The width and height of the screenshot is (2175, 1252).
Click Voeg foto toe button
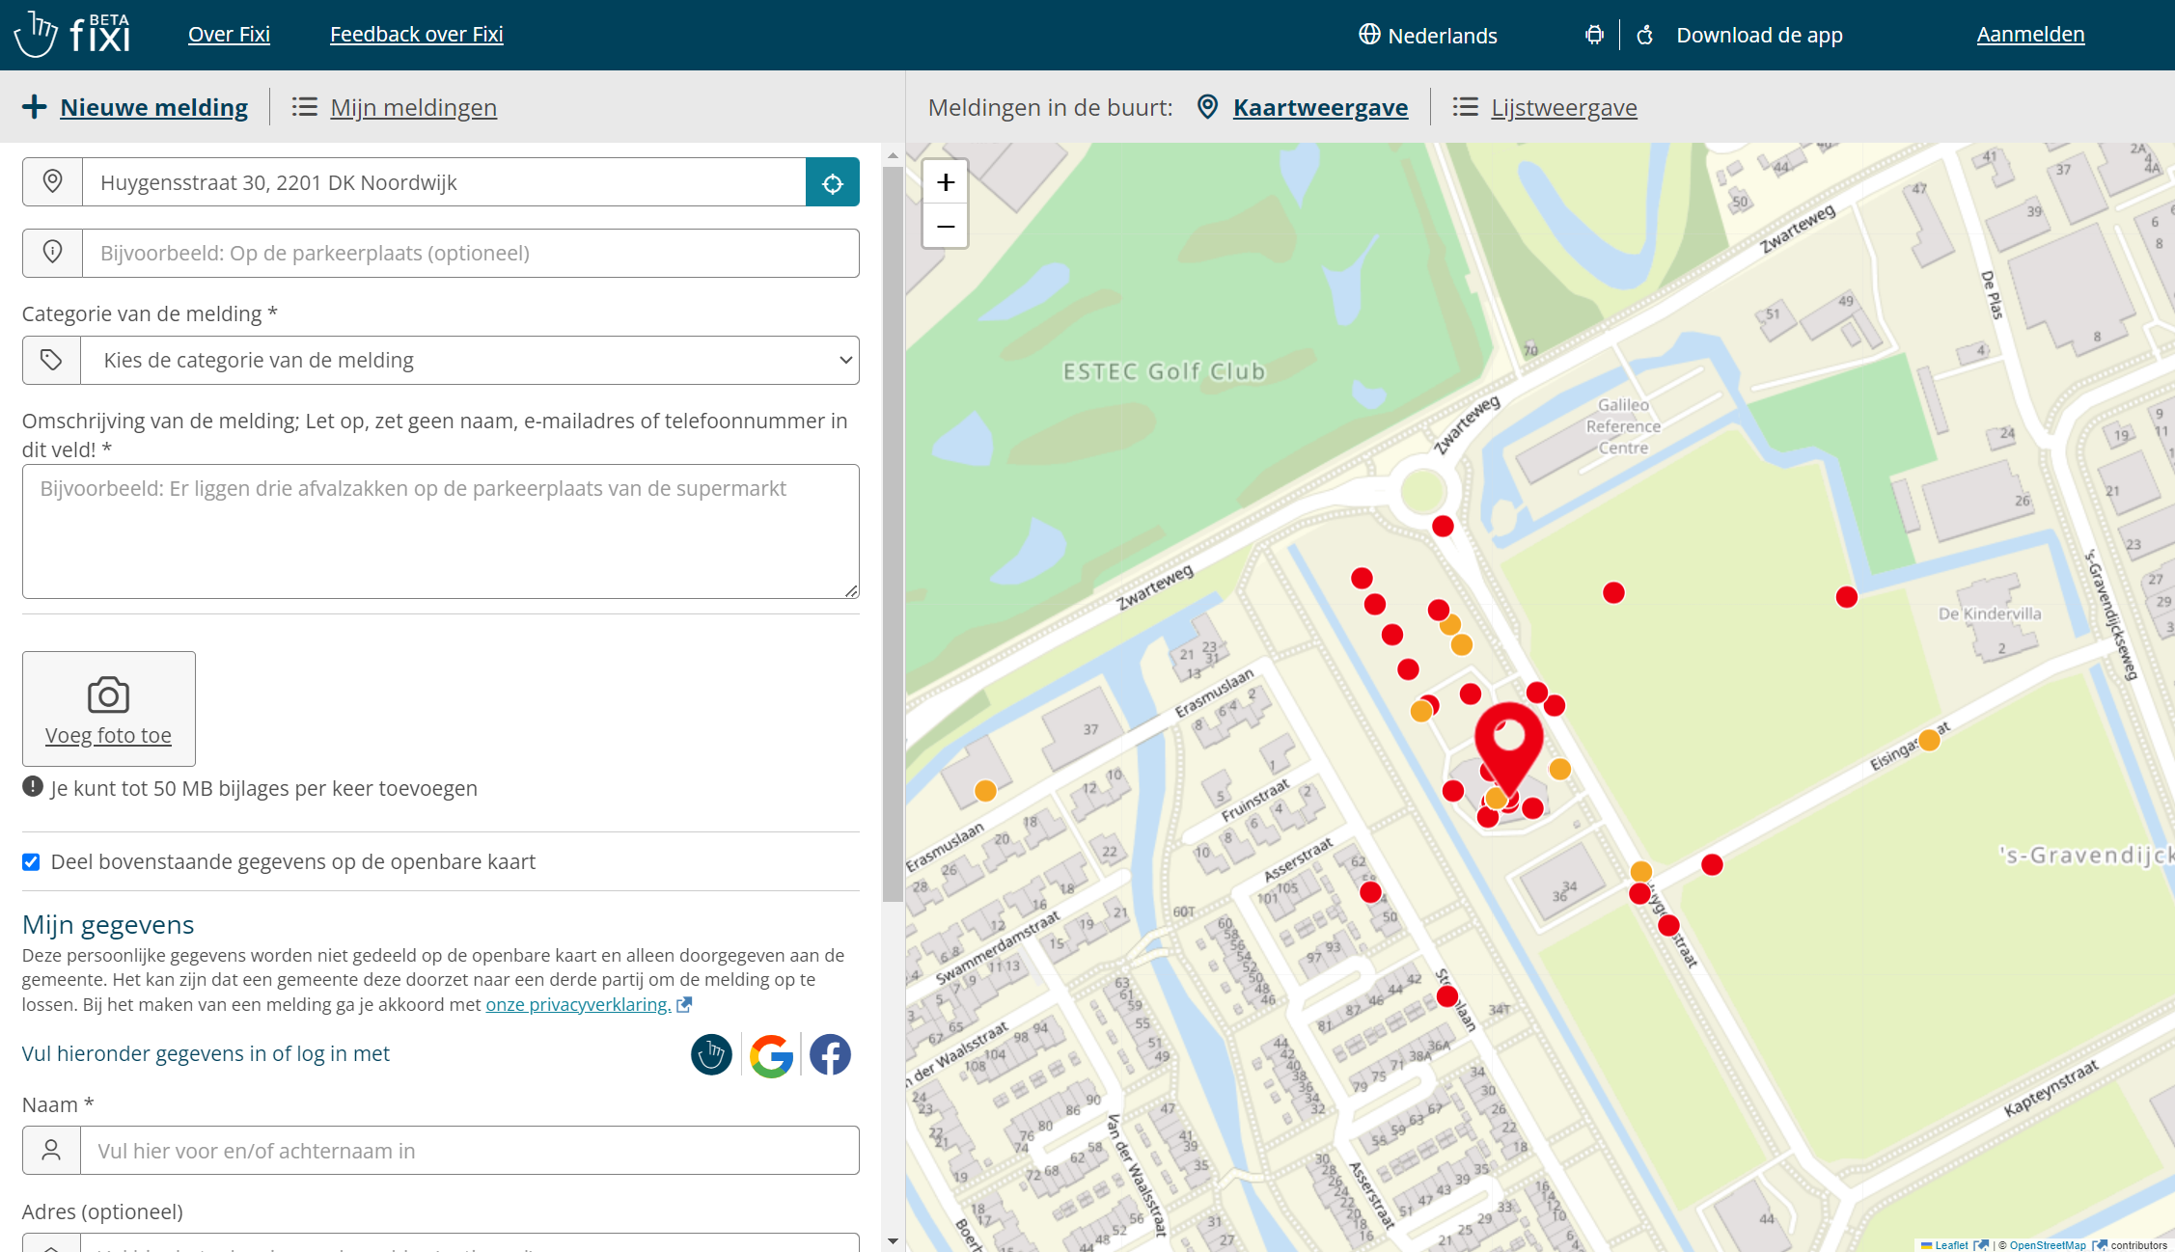click(109, 709)
